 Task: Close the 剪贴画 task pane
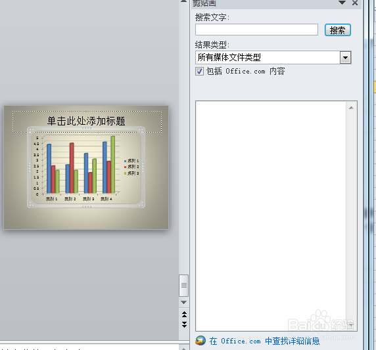click(355, 3)
